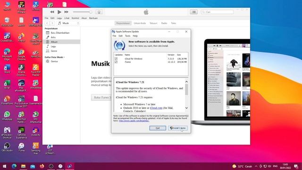Select the iCloud for Windows row name
The height and width of the screenshot is (170, 302).
click(x=134, y=59)
